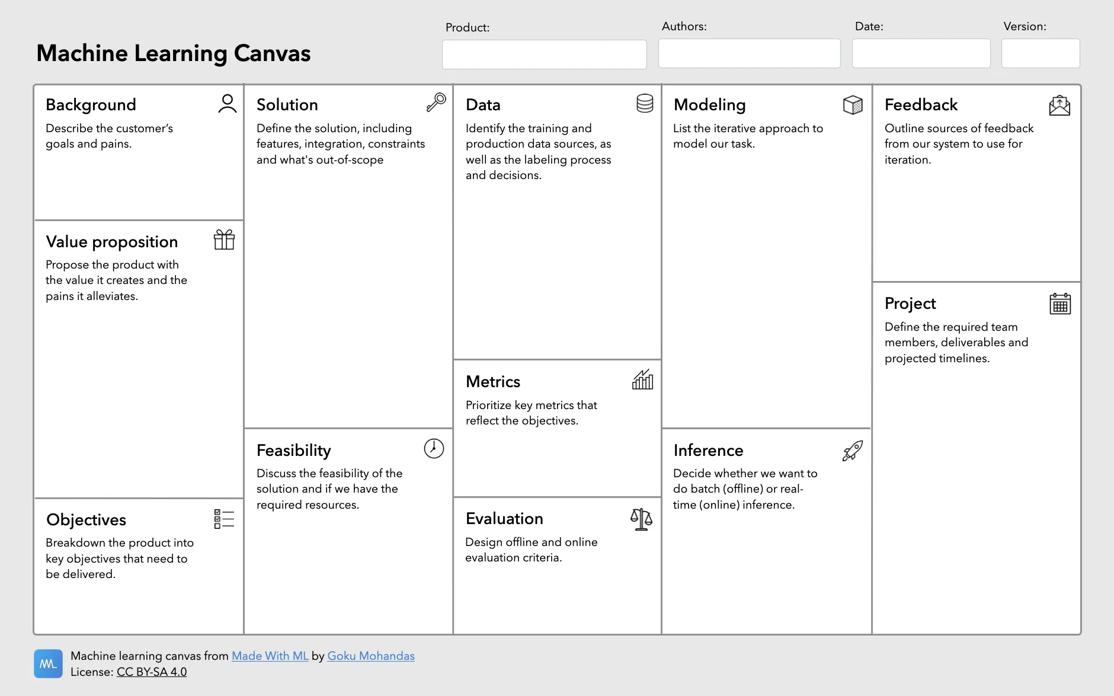Click the envelope icon in Feedback section
The height and width of the screenshot is (696, 1114).
1059,106
